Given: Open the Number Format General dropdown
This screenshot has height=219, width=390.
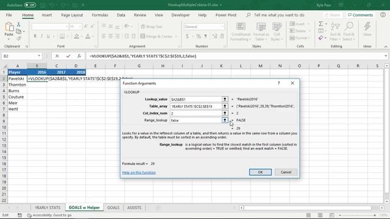Looking at the screenshot, I should click(x=222, y=27).
